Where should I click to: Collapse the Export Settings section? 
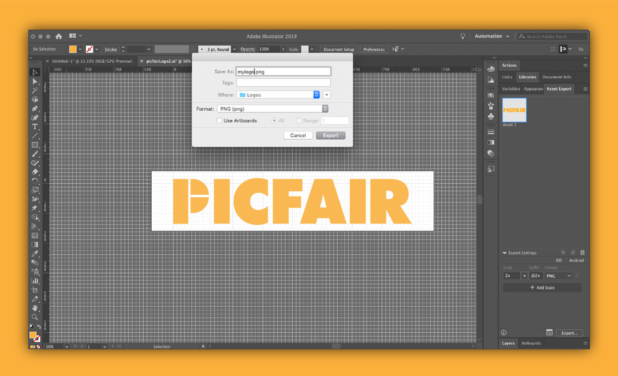[x=505, y=253]
